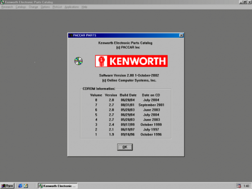Image resolution: width=252 pixels, height=189 pixels.
Task: Select the Kenworth Electronic taskbar button
Action: [x=57, y=186]
